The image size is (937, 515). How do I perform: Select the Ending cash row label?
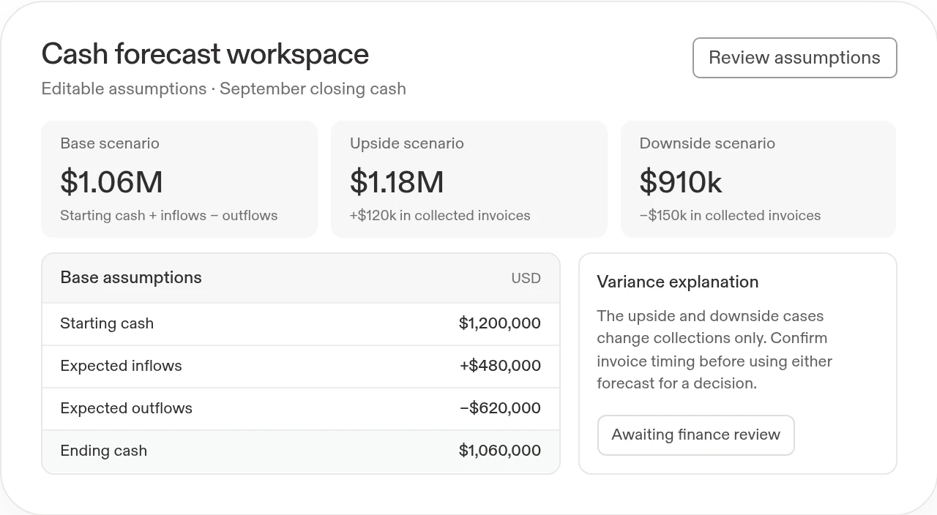point(103,451)
